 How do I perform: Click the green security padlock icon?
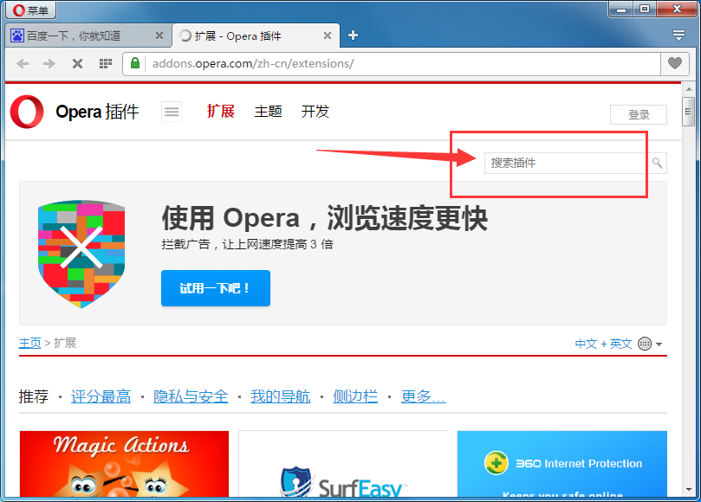135,63
